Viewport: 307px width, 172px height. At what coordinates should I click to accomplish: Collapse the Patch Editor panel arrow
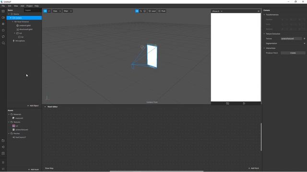click(x=45, y=107)
